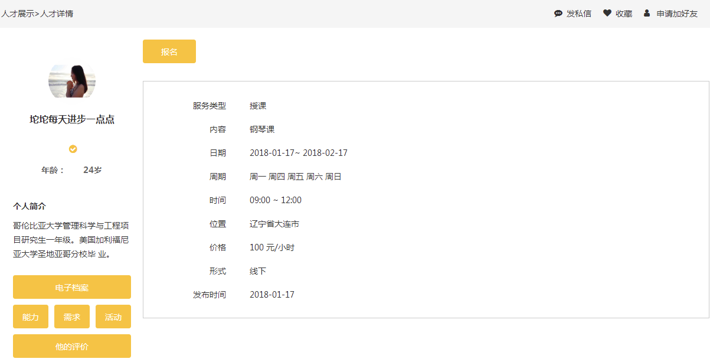Open the user's profile avatar photo
Screen dimensions: 710x362
pos(72,81)
